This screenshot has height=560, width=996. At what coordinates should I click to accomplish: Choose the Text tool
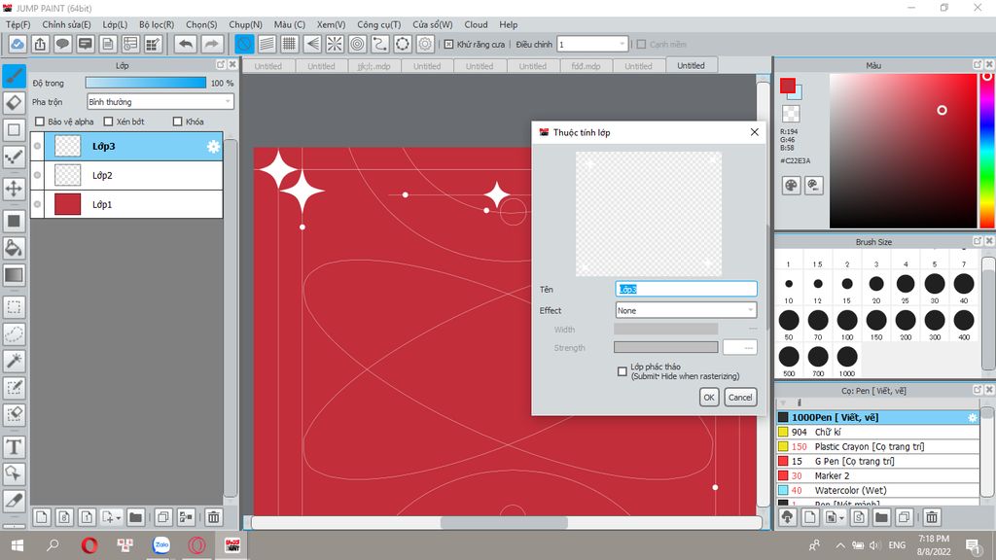pos(14,447)
